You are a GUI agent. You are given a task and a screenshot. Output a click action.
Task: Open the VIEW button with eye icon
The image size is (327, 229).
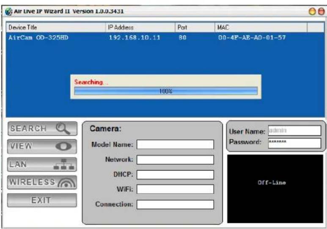(42, 146)
